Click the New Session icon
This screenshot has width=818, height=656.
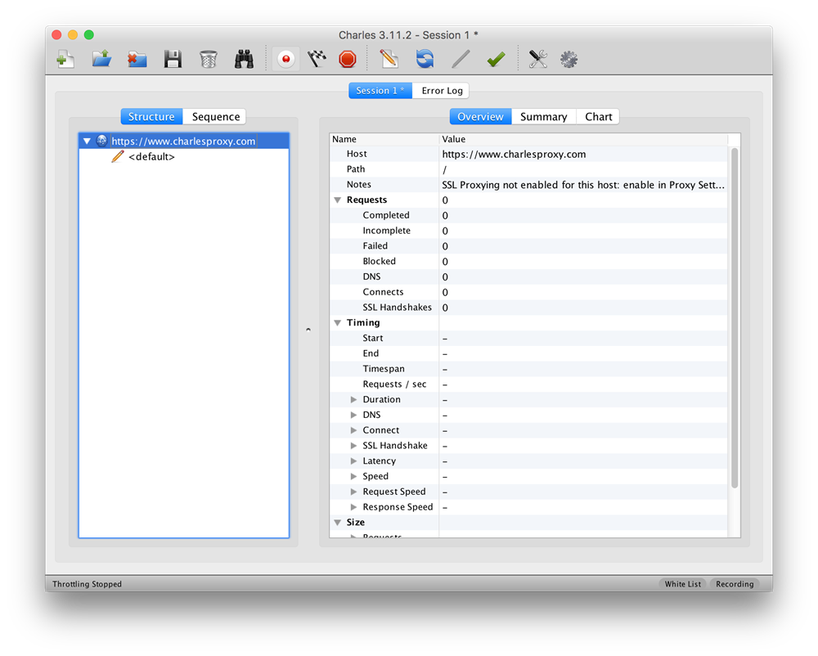point(65,59)
